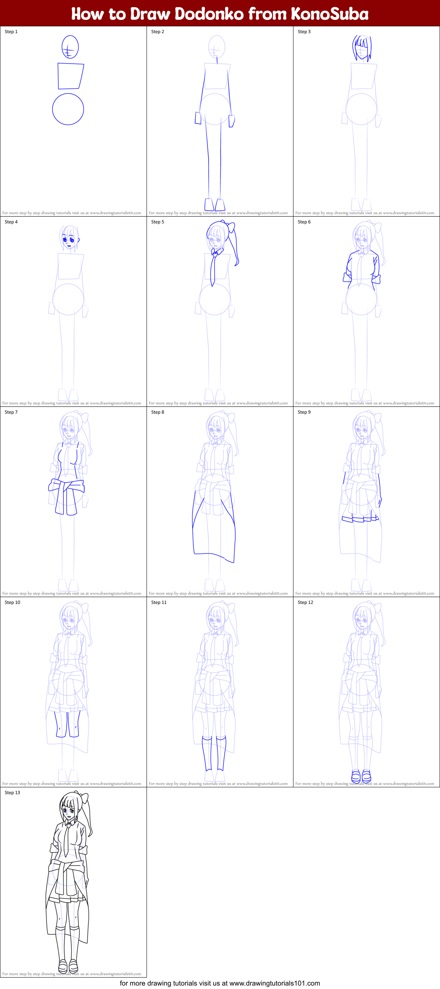This screenshot has width=440, height=989.
Task: Open the Step 12 drawing thumbnail
Action: [x=367, y=692]
